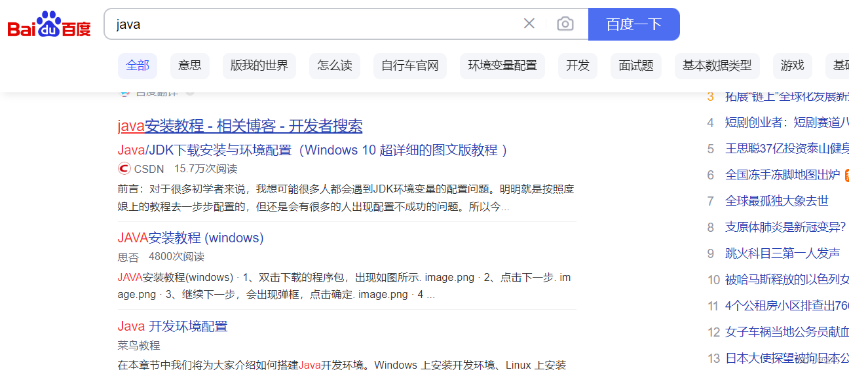Screen dimensions: 849x370
Task: Select the 意思 filter tab
Action: (x=190, y=65)
